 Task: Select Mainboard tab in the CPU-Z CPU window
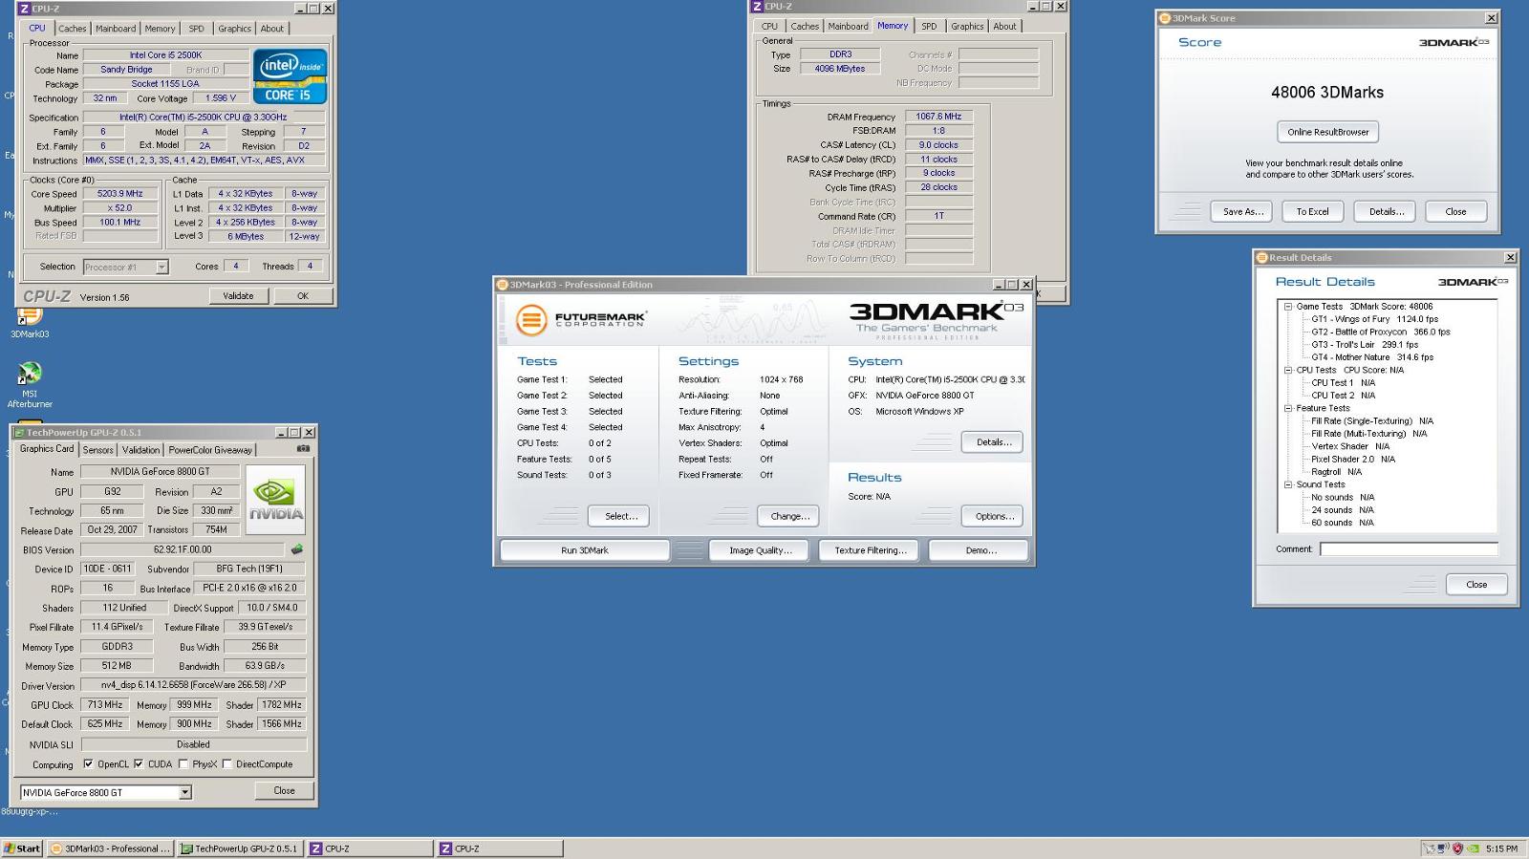[116, 29]
